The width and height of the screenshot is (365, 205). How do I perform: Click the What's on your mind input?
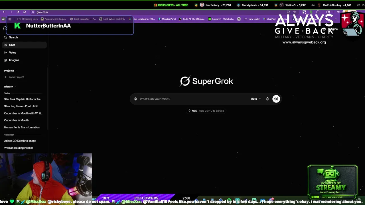194,99
